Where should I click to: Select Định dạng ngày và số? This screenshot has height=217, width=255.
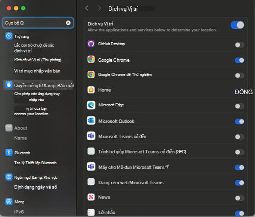tap(35, 187)
